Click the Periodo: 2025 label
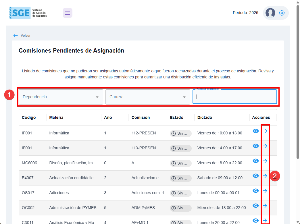 click(245, 13)
